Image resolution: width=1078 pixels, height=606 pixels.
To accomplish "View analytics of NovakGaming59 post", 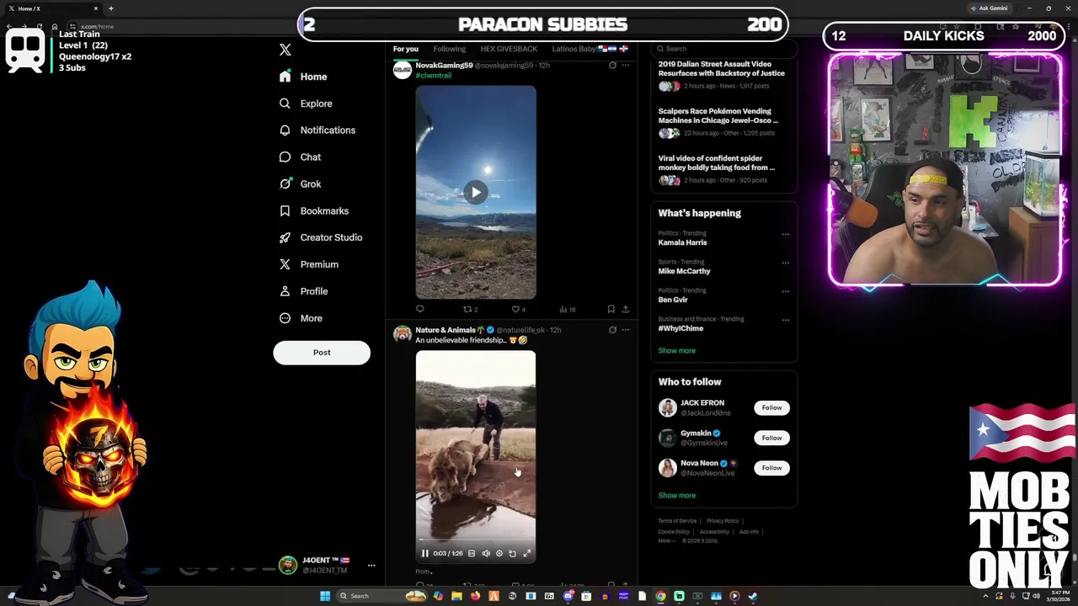I will [568, 310].
